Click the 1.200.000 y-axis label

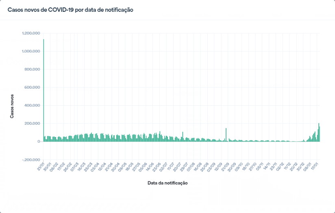click(31, 33)
